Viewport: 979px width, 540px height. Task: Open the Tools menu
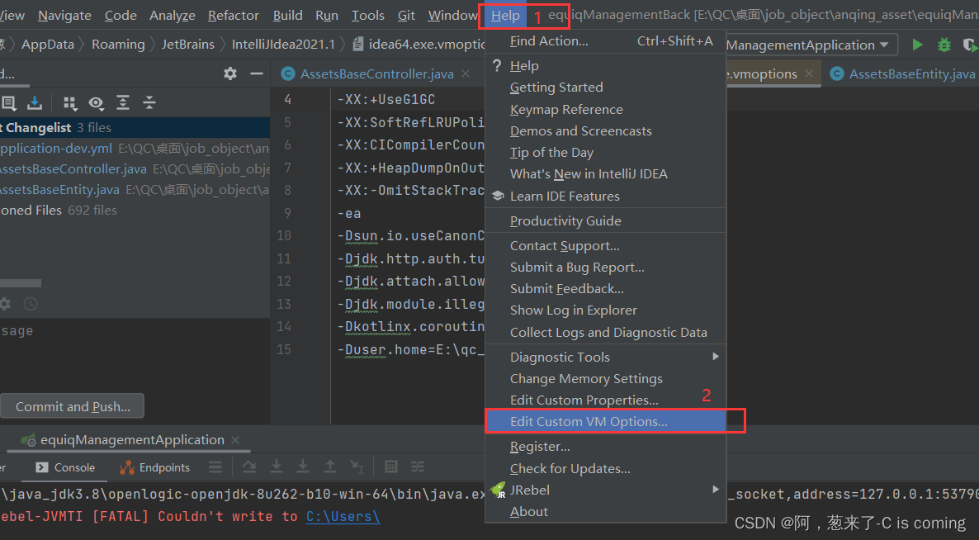pos(368,16)
